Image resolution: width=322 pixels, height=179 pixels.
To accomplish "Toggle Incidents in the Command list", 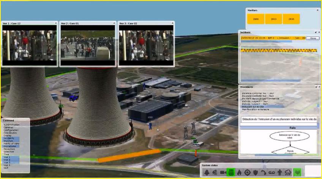I will pyautogui.click(x=9, y=139).
